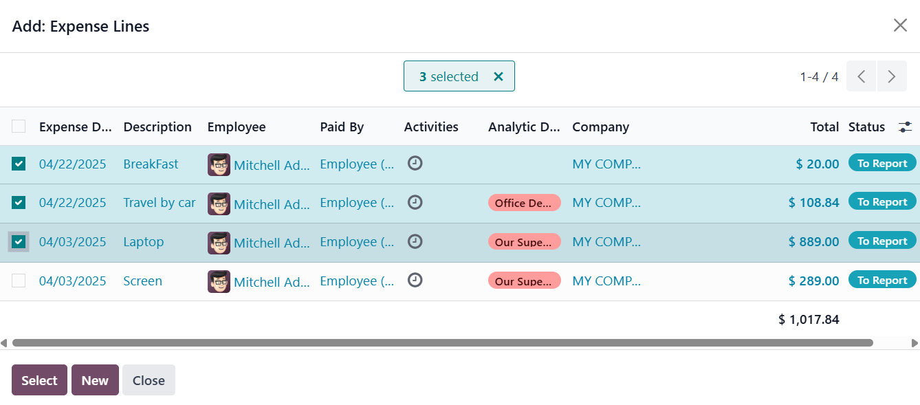Close the Expense Lines dialog
Image resolution: width=920 pixels, height=405 pixels.
[x=900, y=25]
